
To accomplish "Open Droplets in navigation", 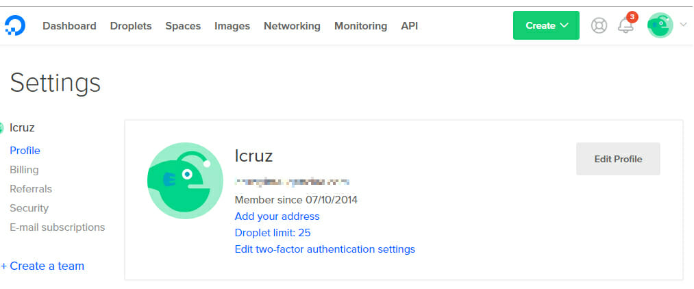I will click(131, 26).
